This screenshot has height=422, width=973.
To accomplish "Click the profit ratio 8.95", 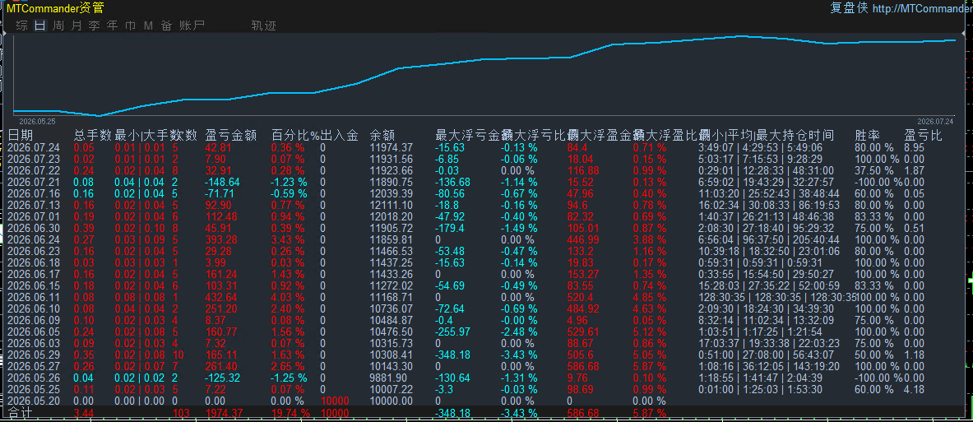I will [915, 148].
